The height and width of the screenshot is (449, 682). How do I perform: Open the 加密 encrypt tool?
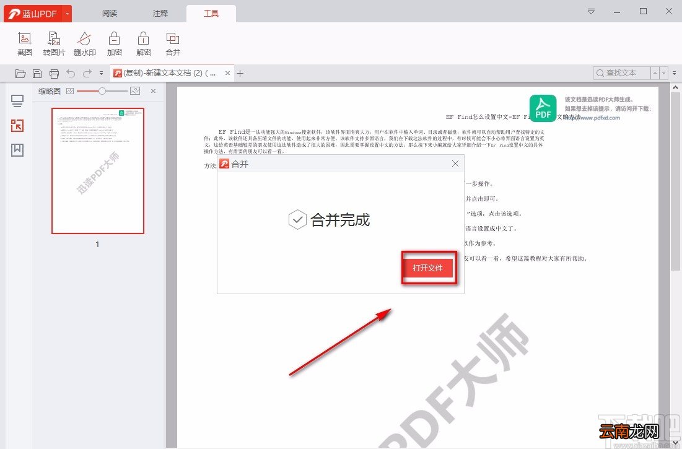115,44
